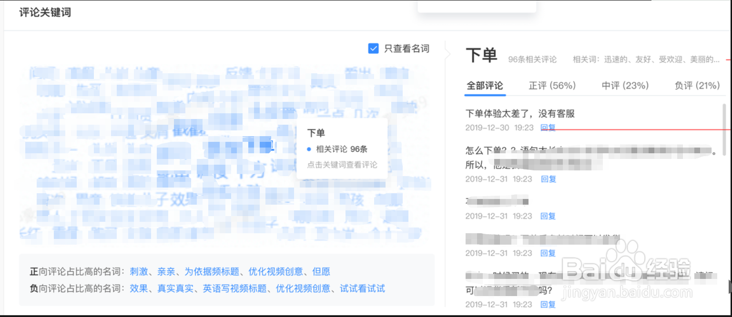Click the negative keyword 效果
Screen dimensions: 732x317
(139, 288)
